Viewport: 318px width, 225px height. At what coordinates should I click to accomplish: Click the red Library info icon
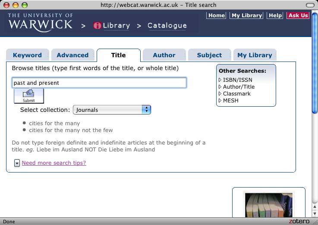[x=97, y=25]
